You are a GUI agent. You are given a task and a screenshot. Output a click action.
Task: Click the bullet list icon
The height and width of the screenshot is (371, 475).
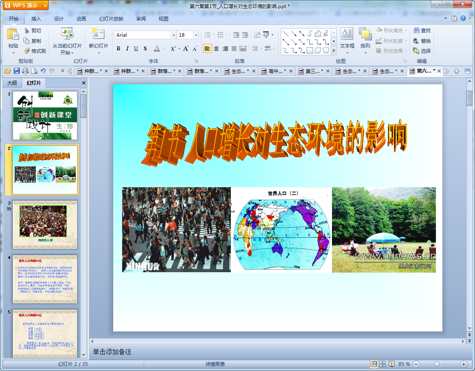pos(207,35)
